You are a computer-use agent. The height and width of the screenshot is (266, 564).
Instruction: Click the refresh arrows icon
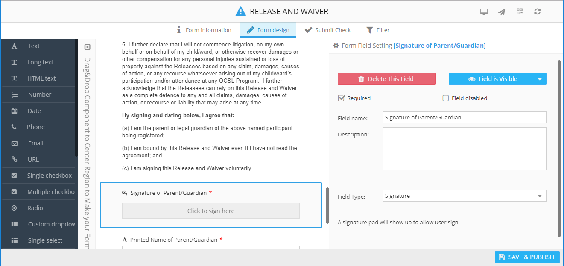tap(538, 12)
